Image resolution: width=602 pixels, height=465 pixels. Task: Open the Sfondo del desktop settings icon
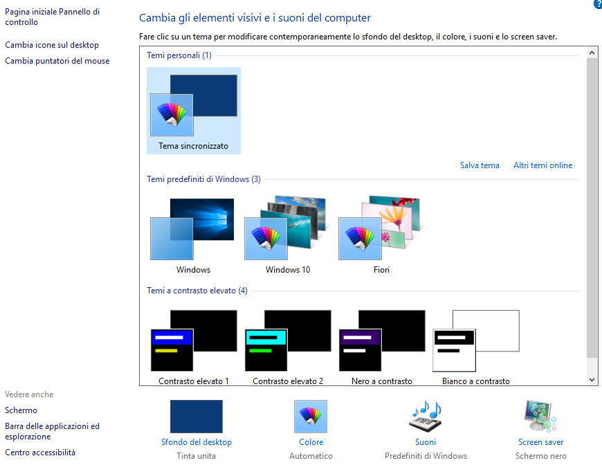(197, 417)
